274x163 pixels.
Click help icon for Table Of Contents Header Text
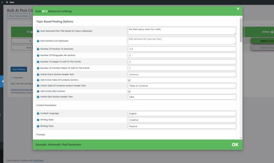pyautogui.click(x=38, y=86)
